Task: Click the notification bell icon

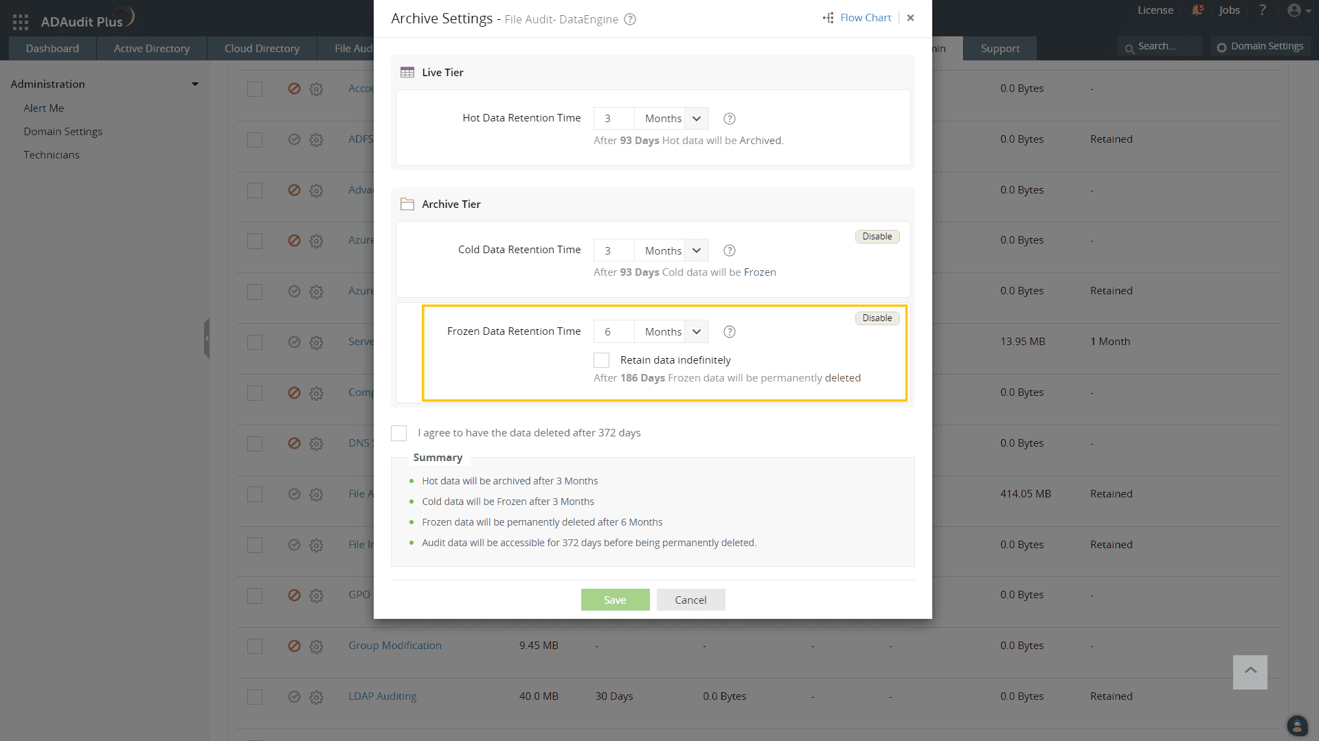Action: (1197, 10)
